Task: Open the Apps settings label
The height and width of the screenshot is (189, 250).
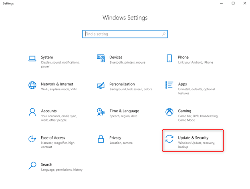Action: coord(182,84)
